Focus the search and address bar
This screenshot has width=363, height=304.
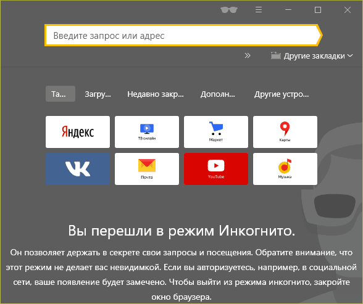183,35
